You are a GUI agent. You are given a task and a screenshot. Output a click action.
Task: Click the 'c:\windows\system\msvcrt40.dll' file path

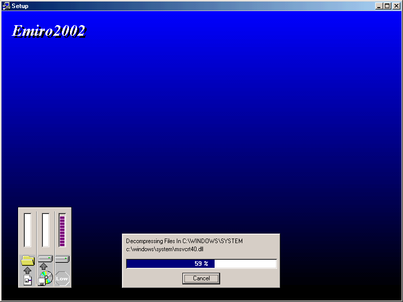(x=165, y=249)
